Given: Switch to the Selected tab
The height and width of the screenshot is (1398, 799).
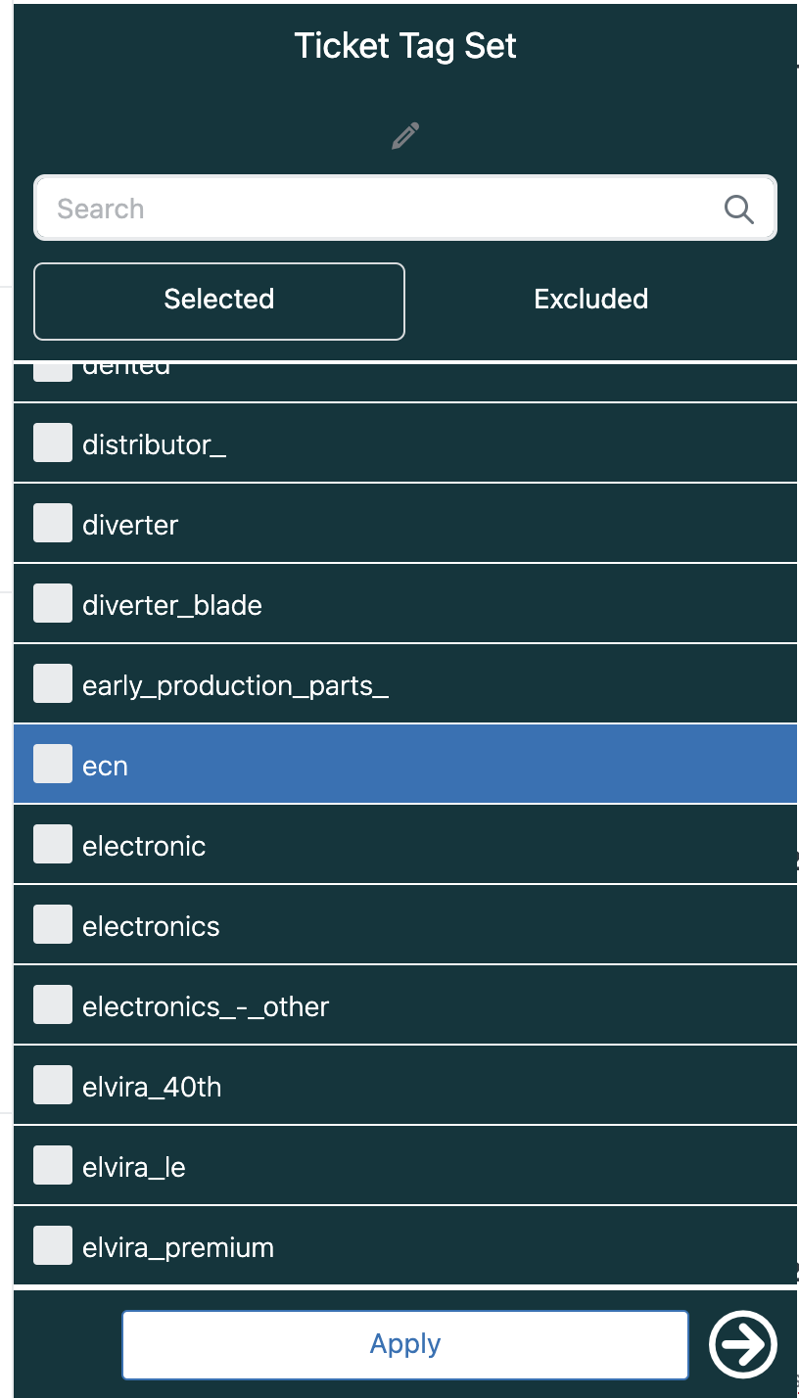Looking at the screenshot, I should pyautogui.click(x=219, y=301).
